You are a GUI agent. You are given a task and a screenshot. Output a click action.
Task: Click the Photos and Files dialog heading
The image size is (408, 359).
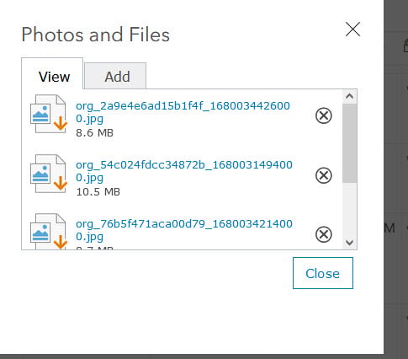click(x=96, y=35)
